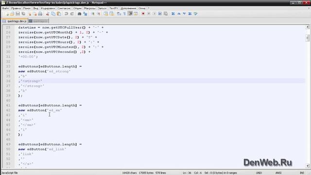Open the Файл menu
Image resolution: width=311 pixels, height=175 pixels.
[5, 8]
